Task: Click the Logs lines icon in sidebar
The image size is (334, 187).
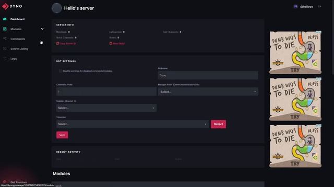Action: point(5,59)
